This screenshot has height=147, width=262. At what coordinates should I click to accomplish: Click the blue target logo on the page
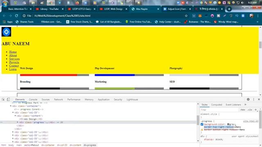tap(7, 32)
